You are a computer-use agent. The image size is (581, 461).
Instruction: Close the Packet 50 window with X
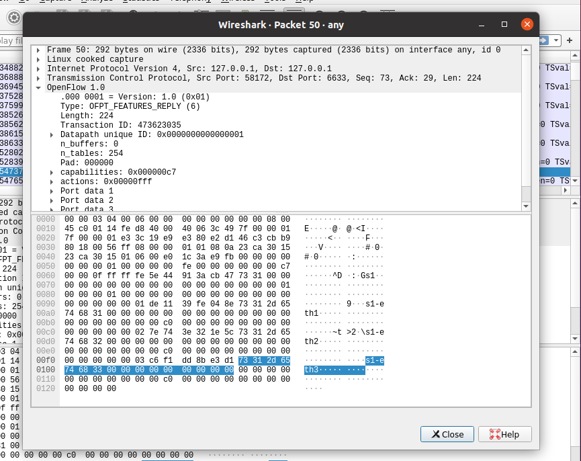point(527,24)
